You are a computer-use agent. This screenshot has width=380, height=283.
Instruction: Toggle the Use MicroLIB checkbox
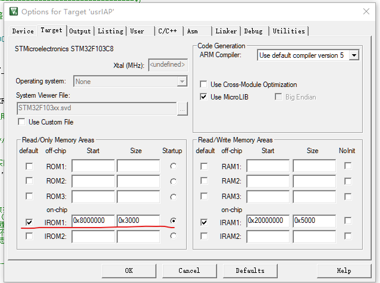click(x=203, y=97)
